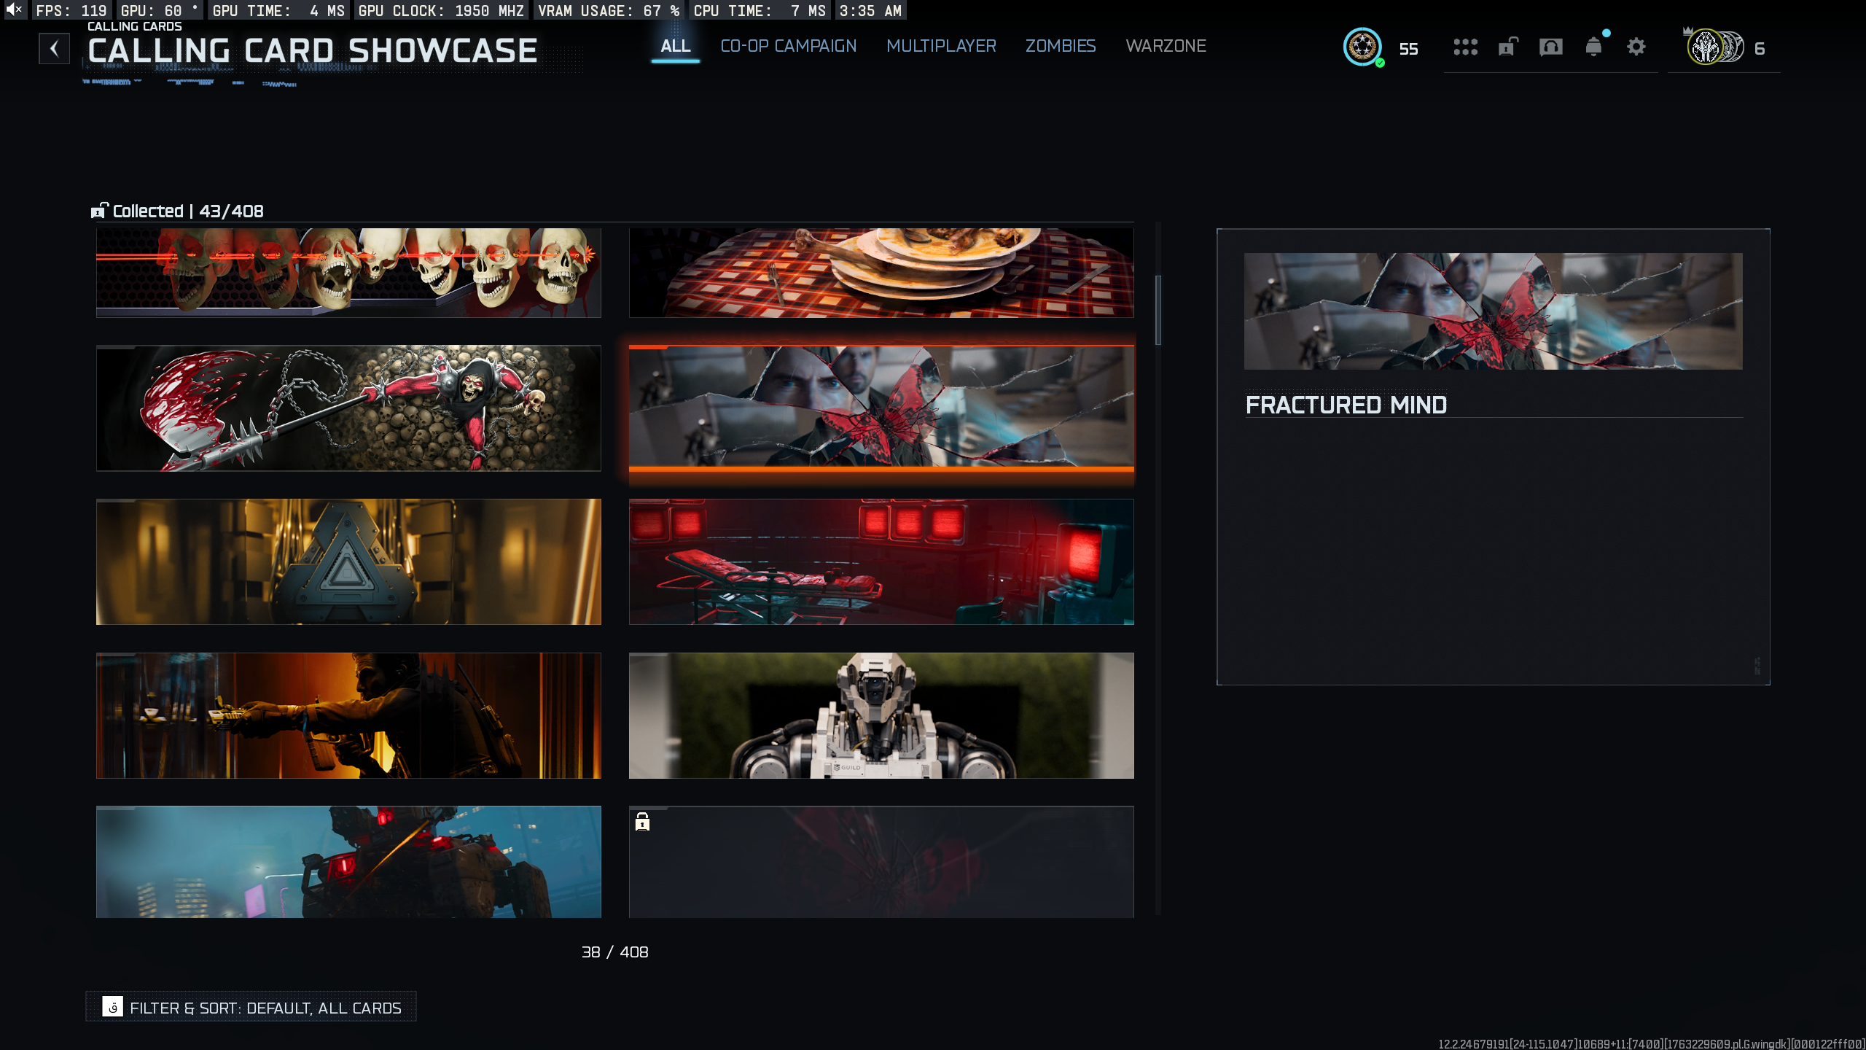Image resolution: width=1866 pixels, height=1050 pixels.
Task: Select the orange soldier aiming pistol card
Action: click(348, 715)
